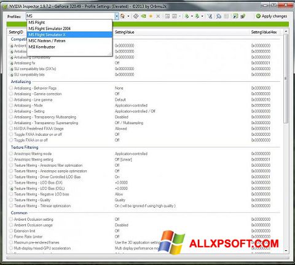Click 'Texture filtering - Driver Controlled LOD Bias' row

point(145,177)
